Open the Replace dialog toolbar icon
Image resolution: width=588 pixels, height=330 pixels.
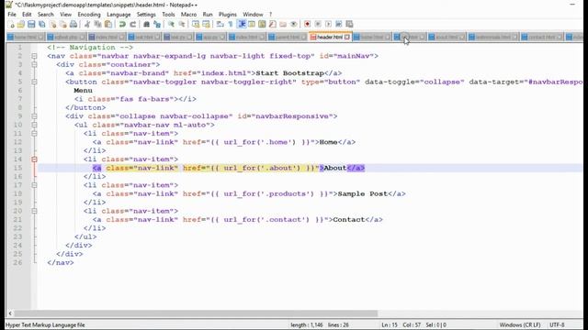tap(157, 25)
